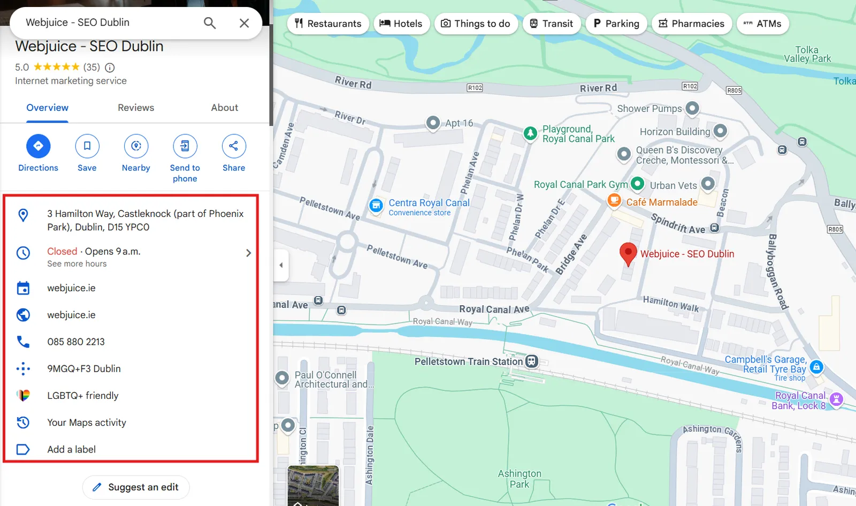Save the place with the bookmark icon
856x506 pixels.
[87, 146]
